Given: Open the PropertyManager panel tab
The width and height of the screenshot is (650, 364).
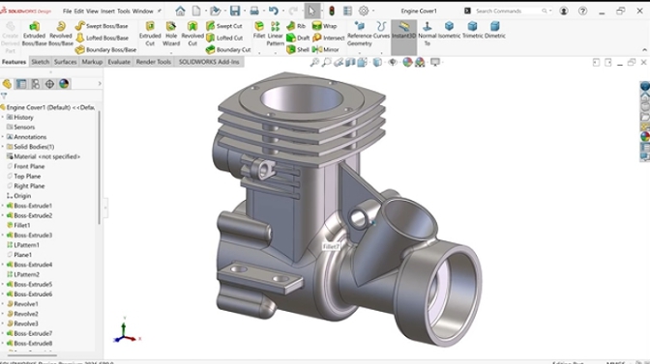Looking at the screenshot, I should click(x=21, y=84).
